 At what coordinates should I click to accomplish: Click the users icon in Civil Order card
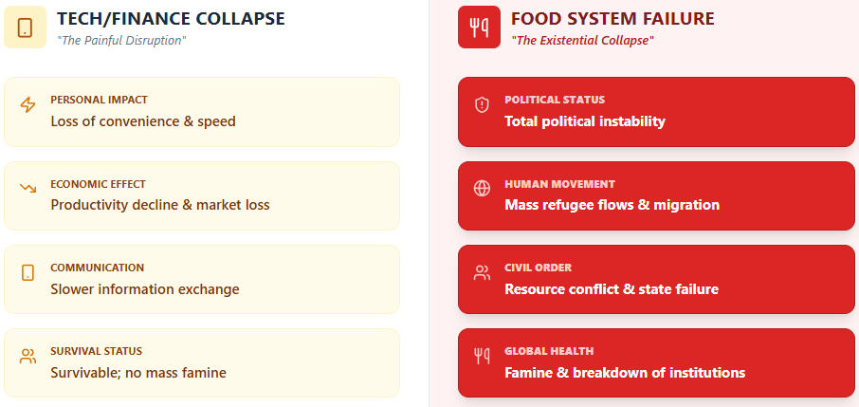tap(482, 272)
